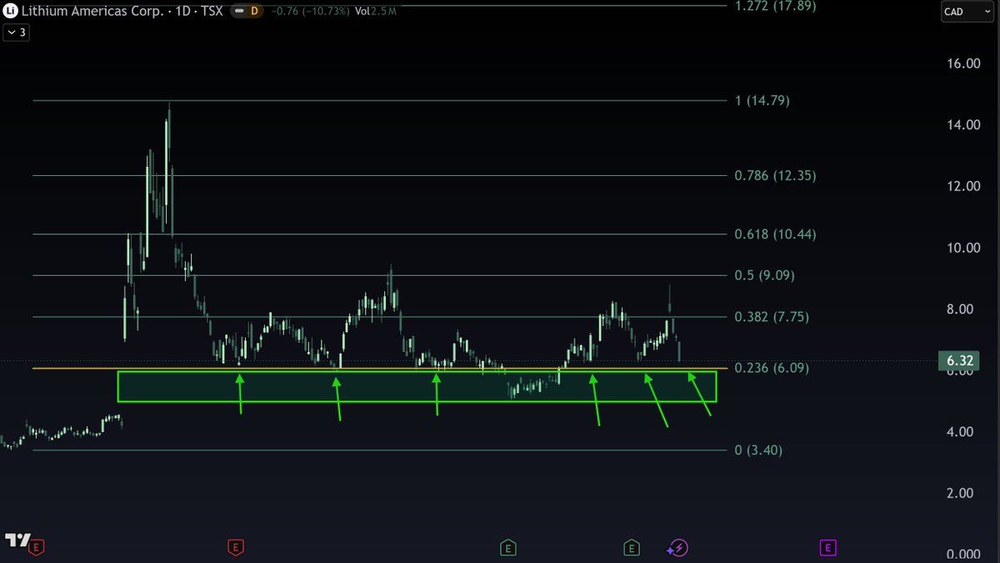Click the purple E upcoming earnings marker
Screen dimensions: 1000x563
827,548
